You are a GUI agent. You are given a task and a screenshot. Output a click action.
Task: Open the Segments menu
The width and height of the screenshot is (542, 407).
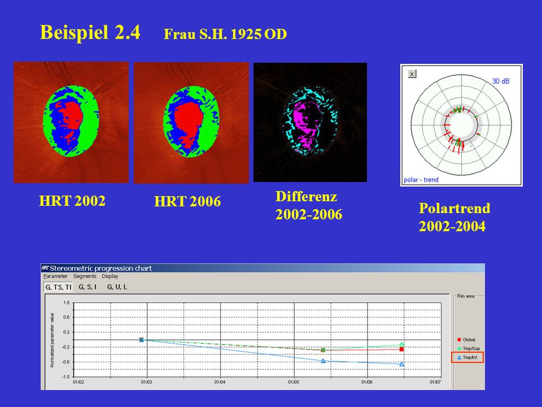coord(85,276)
